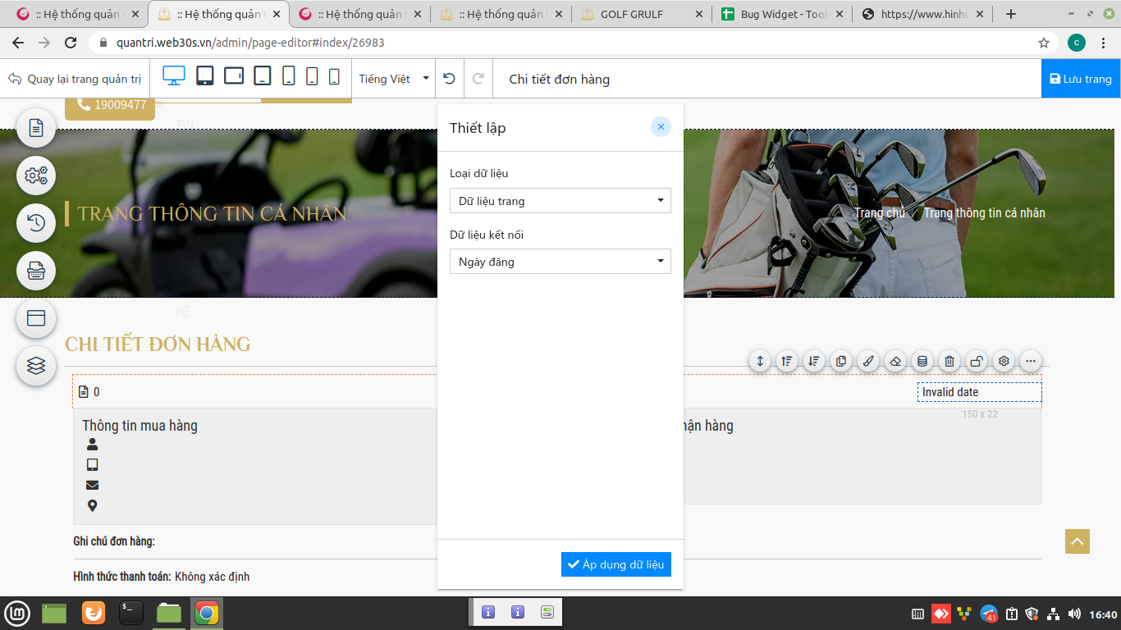
Task: Click the network tray icon
Action: click(x=1053, y=614)
